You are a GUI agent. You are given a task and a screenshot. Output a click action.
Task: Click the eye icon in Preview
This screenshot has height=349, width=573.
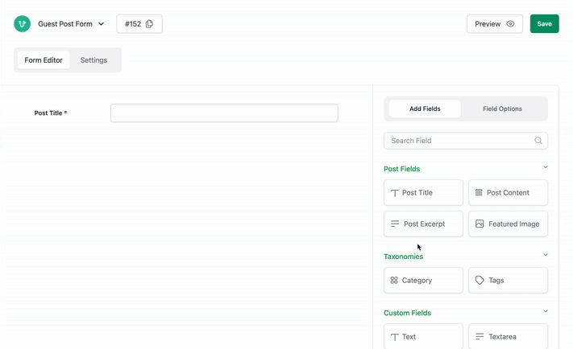(x=510, y=23)
